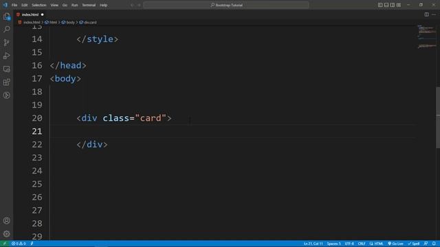Screen dimensions: 440x247
Task: Click the Split Editor icon
Action: 426,14
